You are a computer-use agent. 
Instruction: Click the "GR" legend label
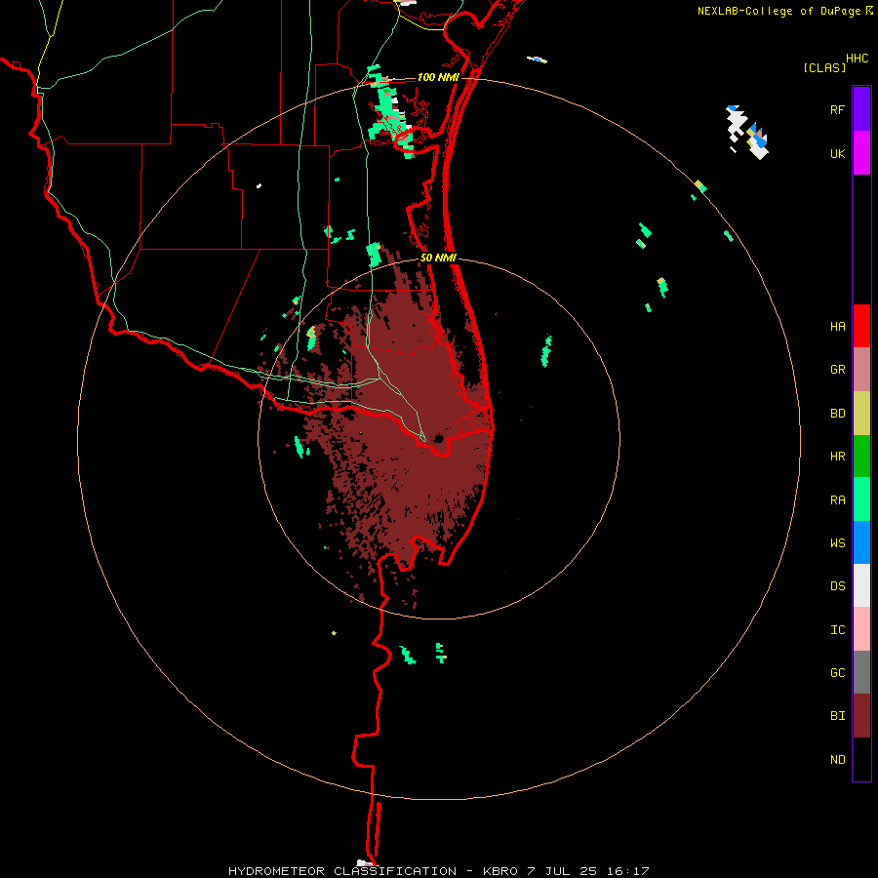[x=837, y=370]
